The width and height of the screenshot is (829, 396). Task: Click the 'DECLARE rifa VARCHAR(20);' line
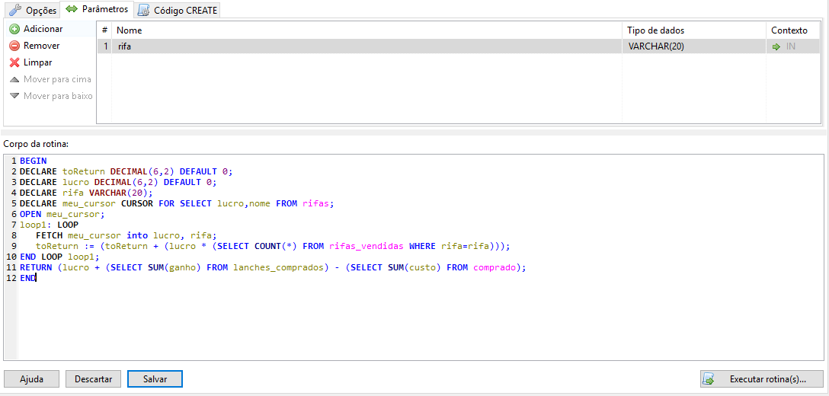(85, 193)
